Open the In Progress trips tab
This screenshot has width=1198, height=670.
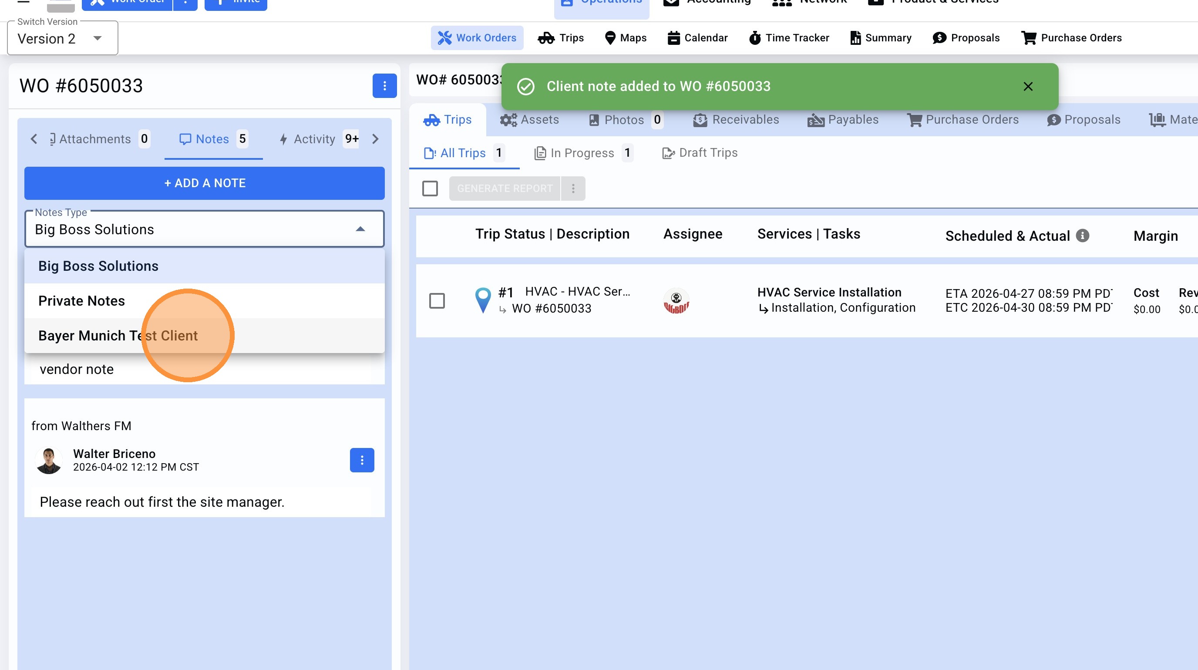(582, 153)
